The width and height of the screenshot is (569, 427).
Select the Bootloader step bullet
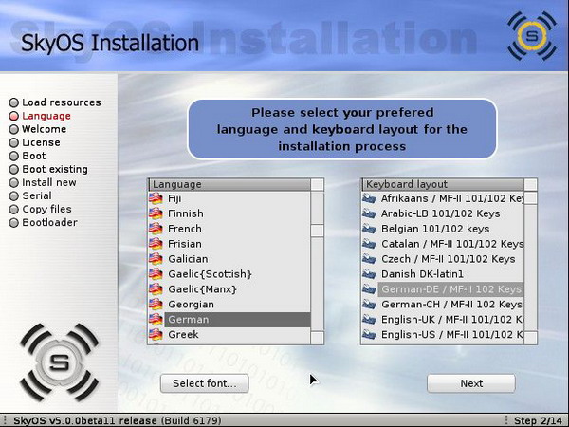[x=13, y=223]
